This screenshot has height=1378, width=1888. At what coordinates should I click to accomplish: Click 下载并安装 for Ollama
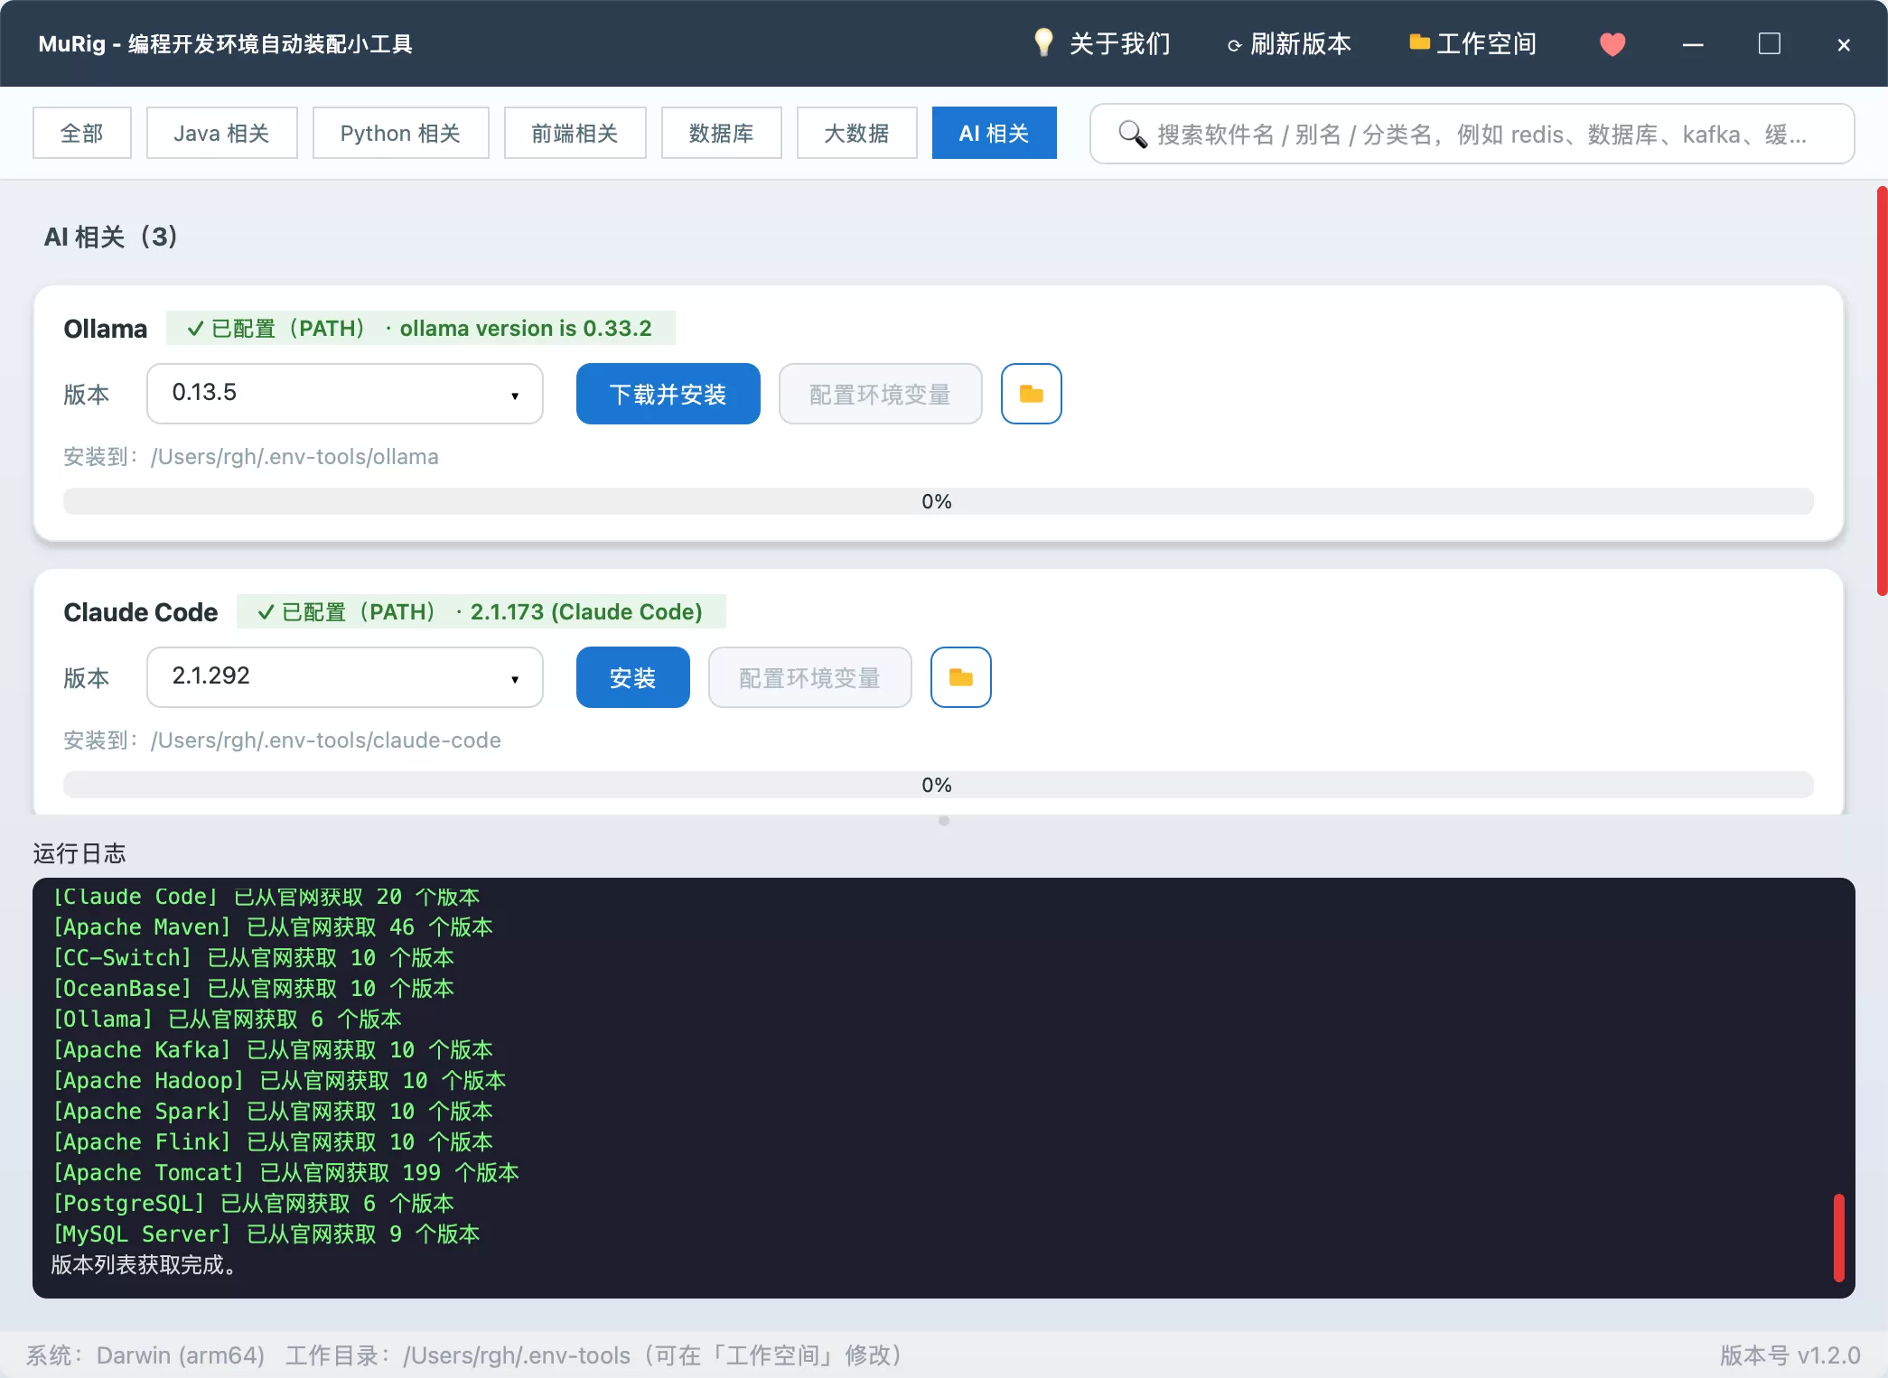point(668,394)
